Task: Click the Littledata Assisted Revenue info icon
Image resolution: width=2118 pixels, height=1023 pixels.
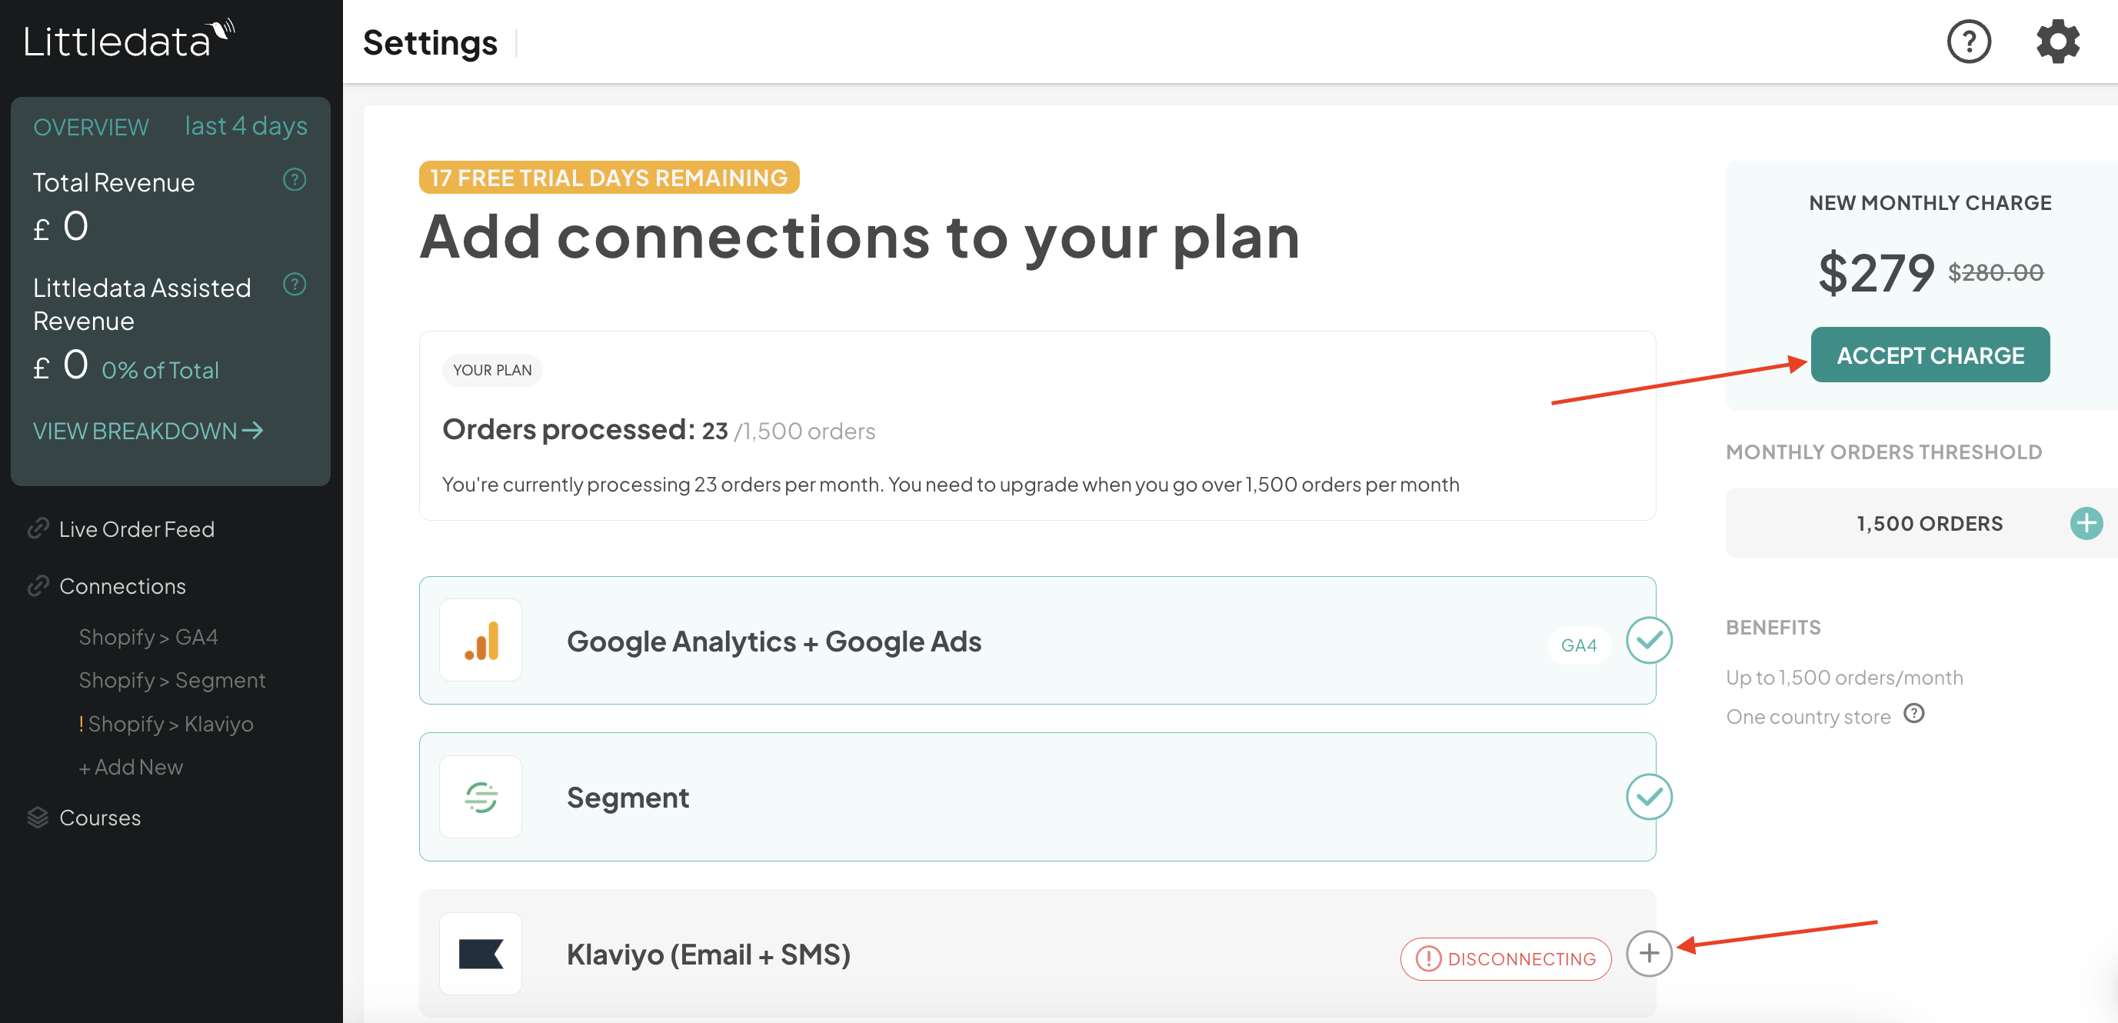Action: pyautogui.click(x=295, y=285)
